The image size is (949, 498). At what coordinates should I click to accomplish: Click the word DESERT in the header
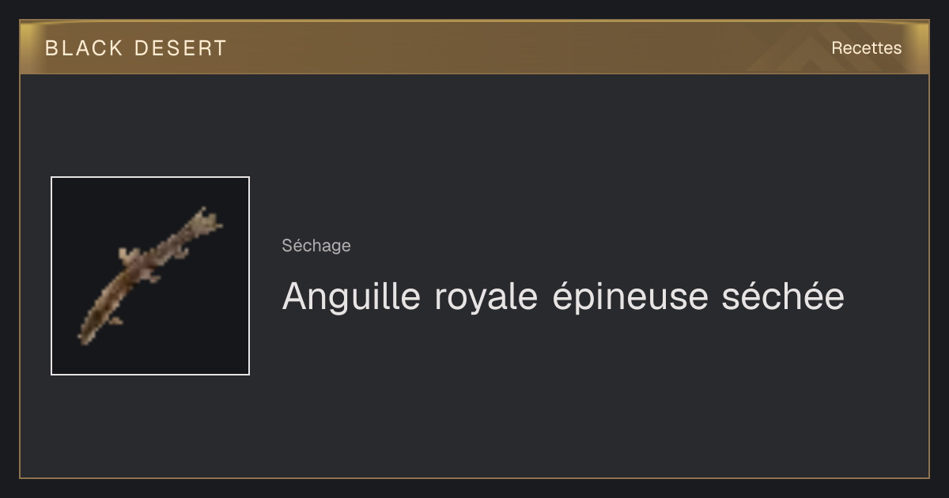pyautogui.click(x=180, y=48)
